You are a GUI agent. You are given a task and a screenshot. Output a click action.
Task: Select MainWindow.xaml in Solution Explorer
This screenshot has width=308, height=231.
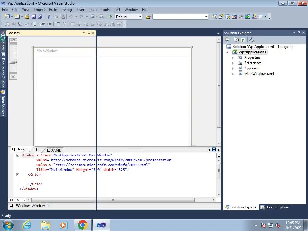259,74
